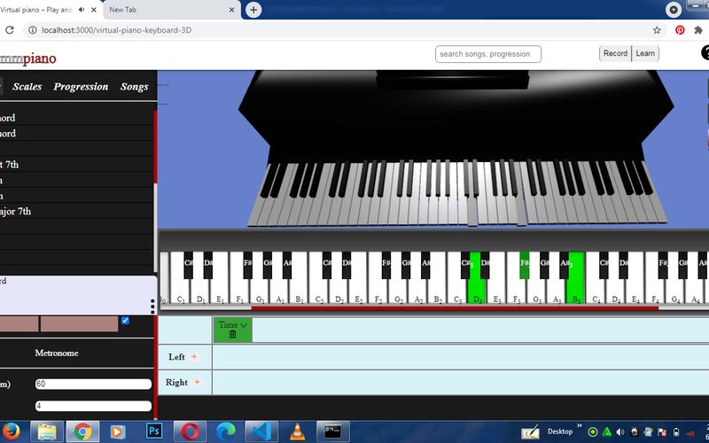709x443 pixels.
Task: Open the Pinterest extension icon
Action: 680,30
